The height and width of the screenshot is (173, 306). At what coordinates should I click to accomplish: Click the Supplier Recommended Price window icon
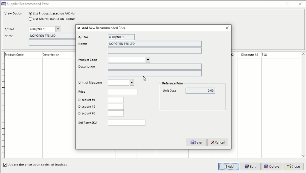click(4, 4)
